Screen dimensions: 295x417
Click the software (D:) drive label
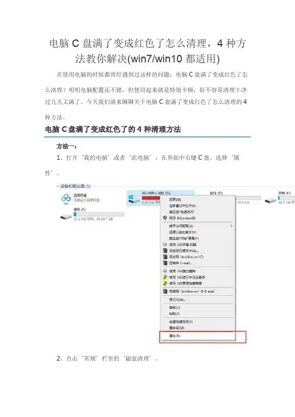(216, 193)
